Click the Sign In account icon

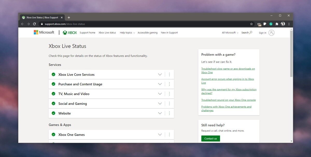pyautogui.click(x=271, y=33)
